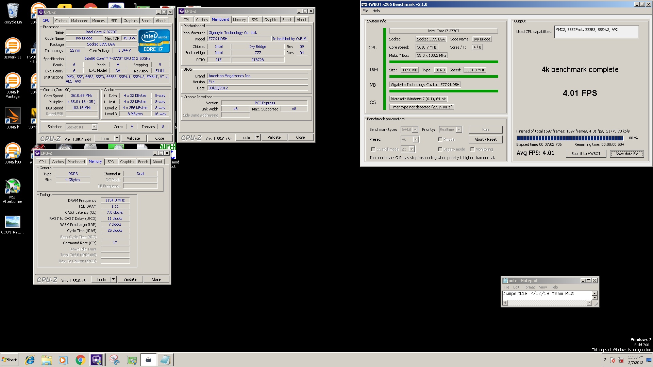The image size is (653, 367).
Task: Click the DRAM Frequency value 1134.8 MHz
Action: click(x=115, y=200)
